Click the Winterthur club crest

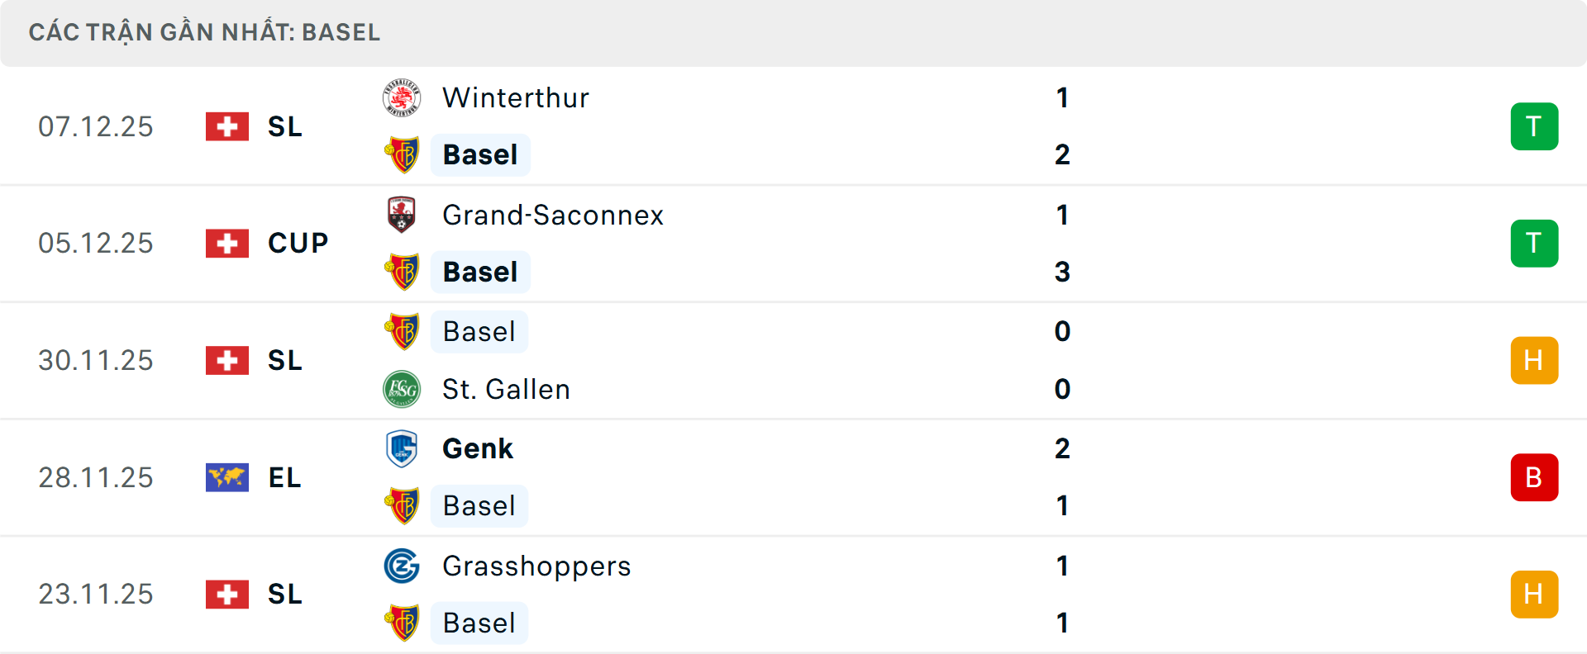pos(402,97)
